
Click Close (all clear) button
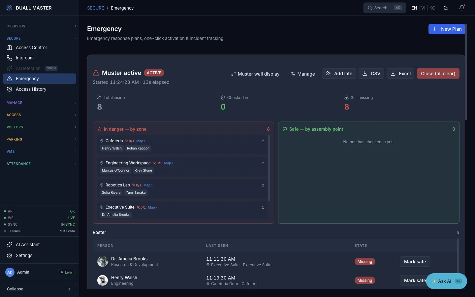coord(438,74)
